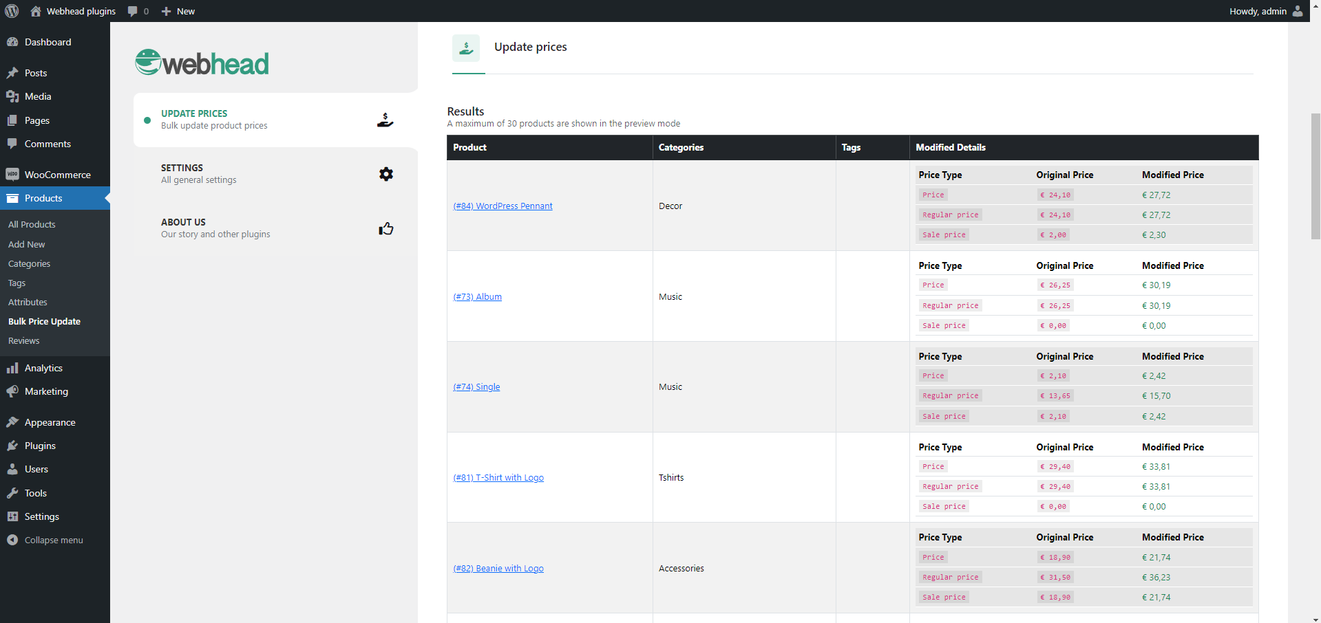Click the Plugins plug icon

(12, 446)
